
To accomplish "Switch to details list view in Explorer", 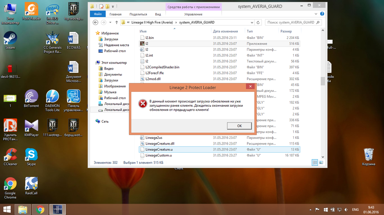I will [x=315, y=163].
